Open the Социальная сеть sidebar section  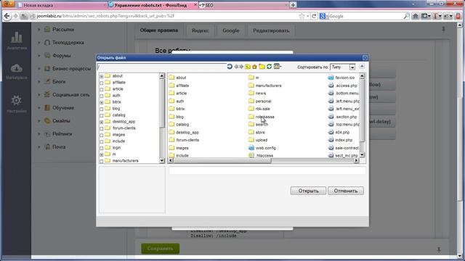pyautogui.click(x=71, y=95)
